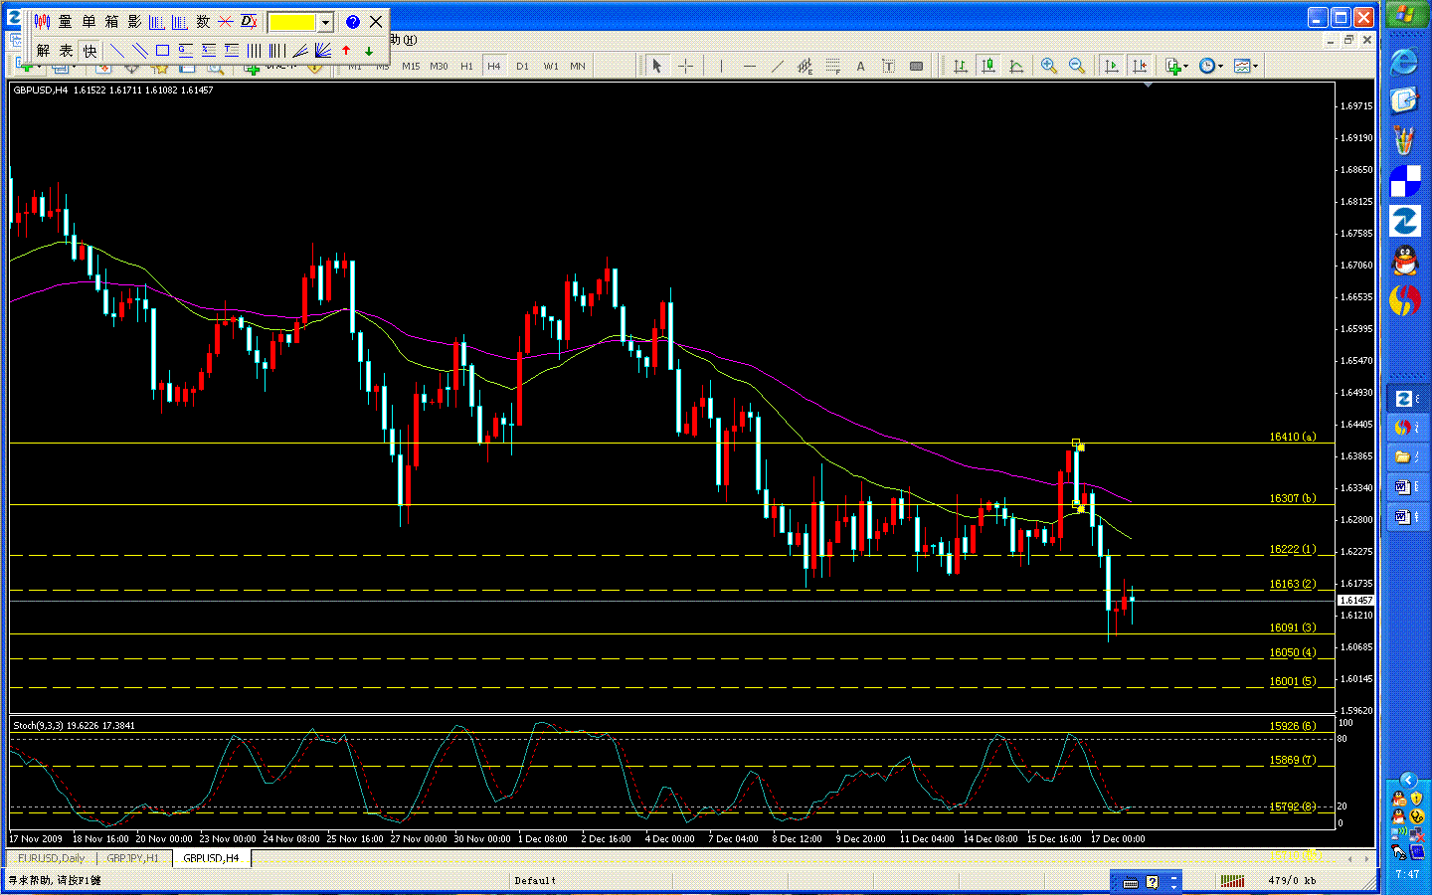
Task: Switch to H1 timeframe
Action: [466, 67]
